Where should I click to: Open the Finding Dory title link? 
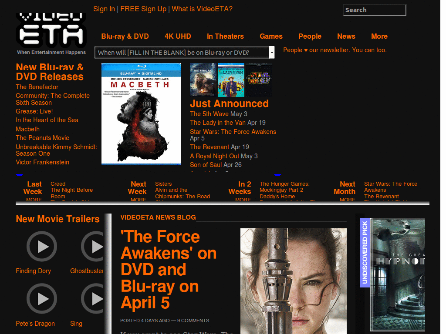coord(33,271)
